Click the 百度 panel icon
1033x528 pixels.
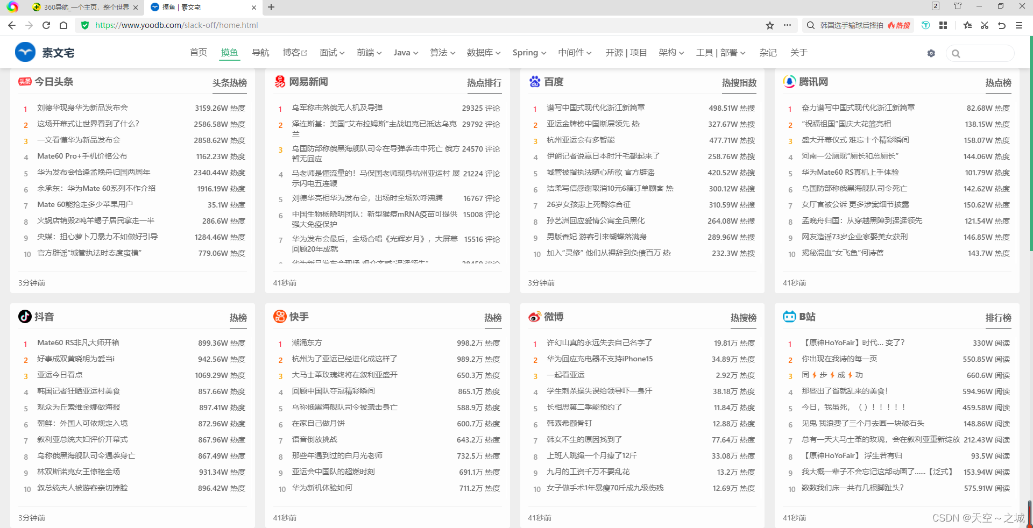535,81
